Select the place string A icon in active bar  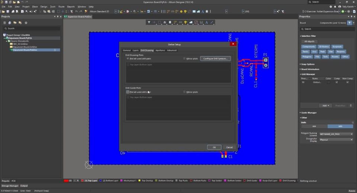pyautogui.click(x=206, y=22)
